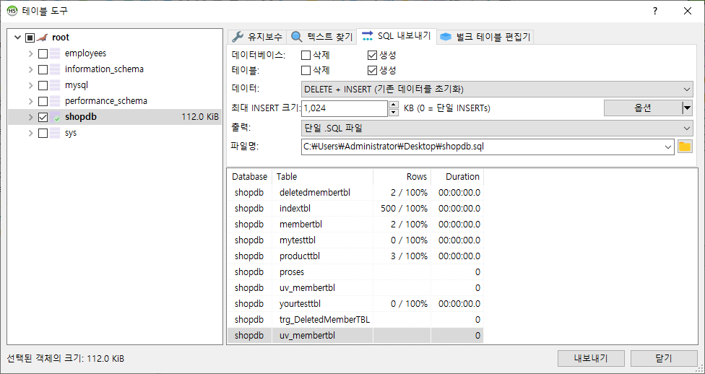Select the trg_DeletedMemberTBL result row
Screen dimensions: 705x374
click(355, 320)
